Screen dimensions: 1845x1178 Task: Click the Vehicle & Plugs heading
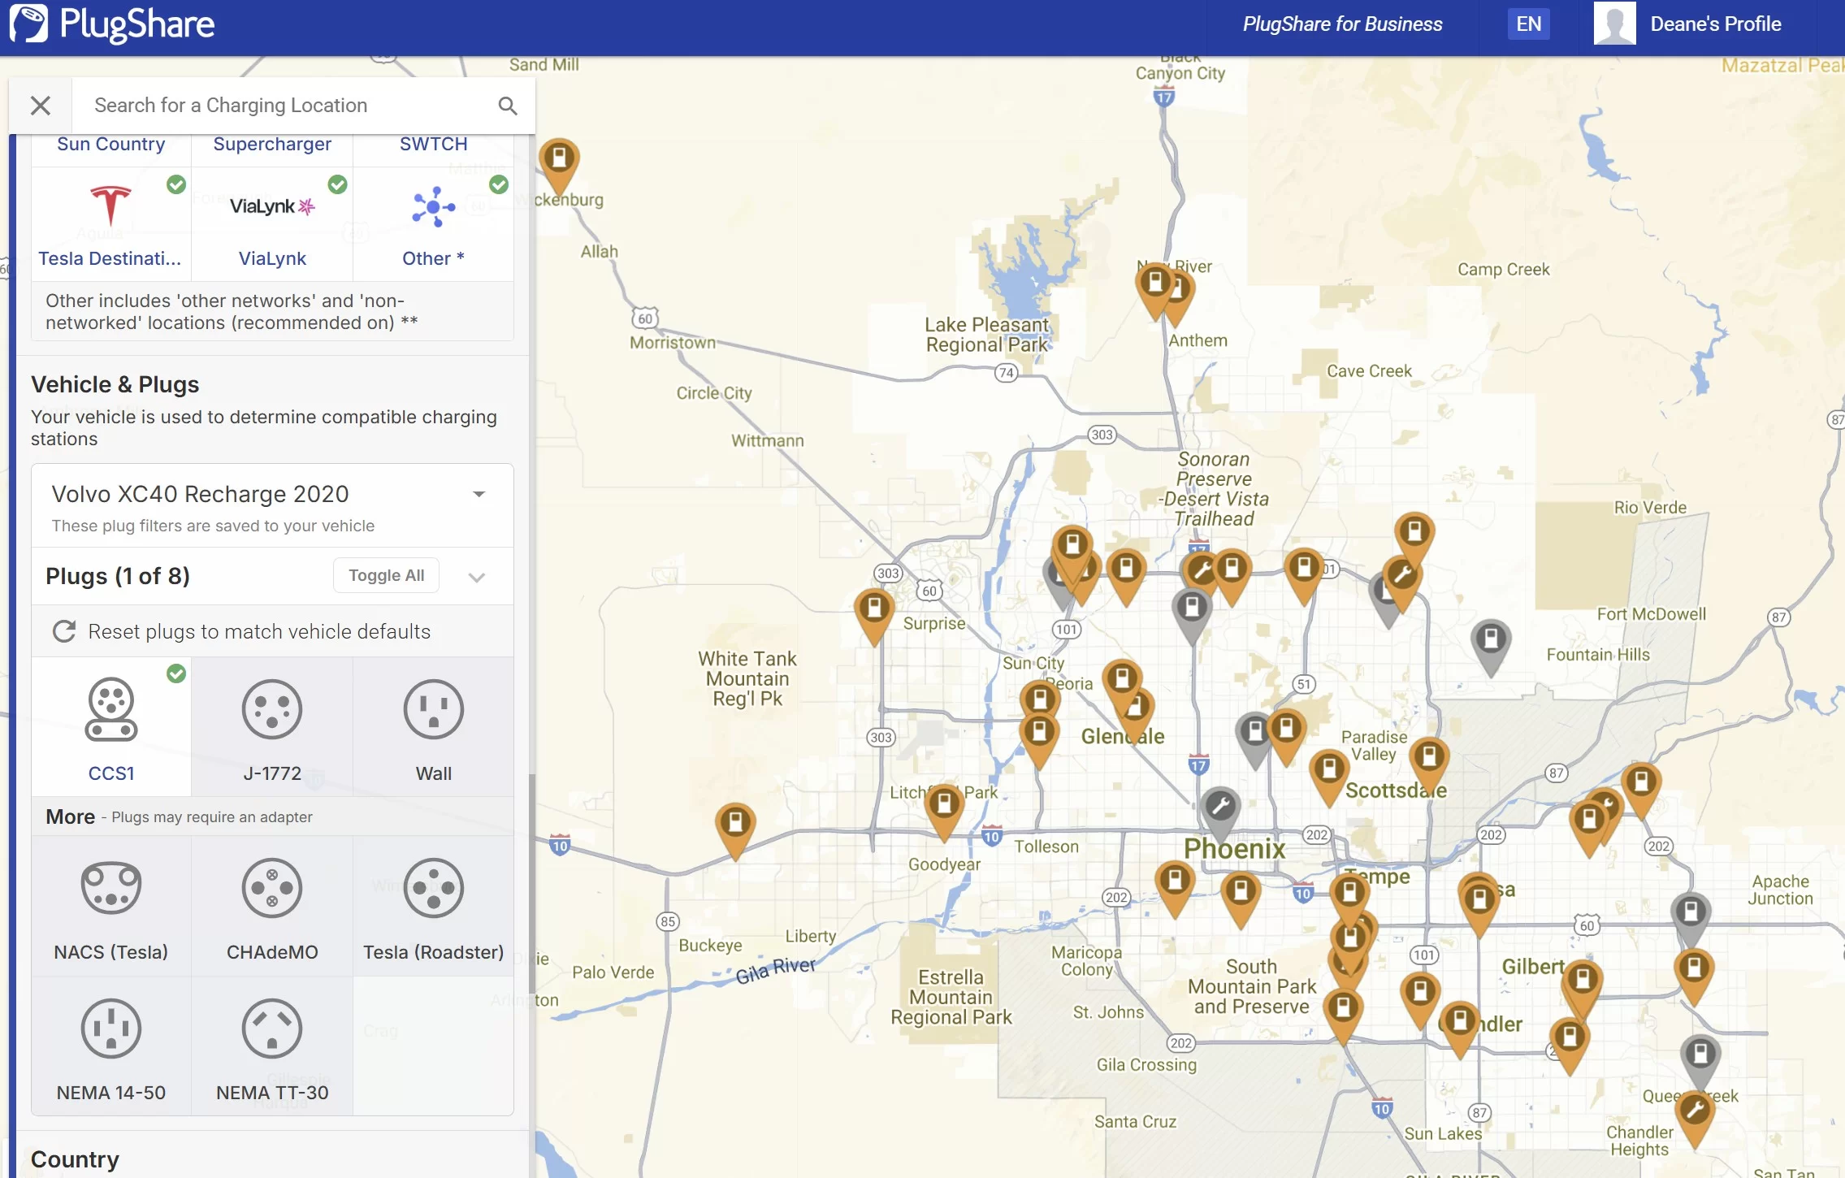click(x=115, y=384)
